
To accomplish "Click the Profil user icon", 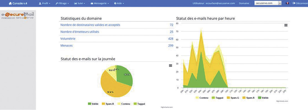I will tap(40, 4).
